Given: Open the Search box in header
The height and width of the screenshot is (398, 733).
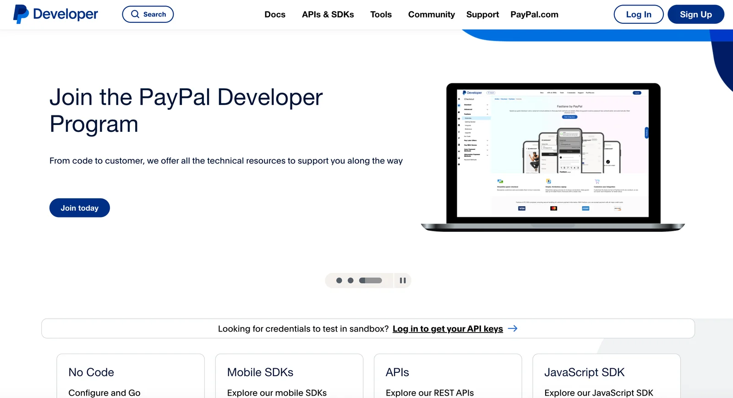Looking at the screenshot, I should coord(148,14).
